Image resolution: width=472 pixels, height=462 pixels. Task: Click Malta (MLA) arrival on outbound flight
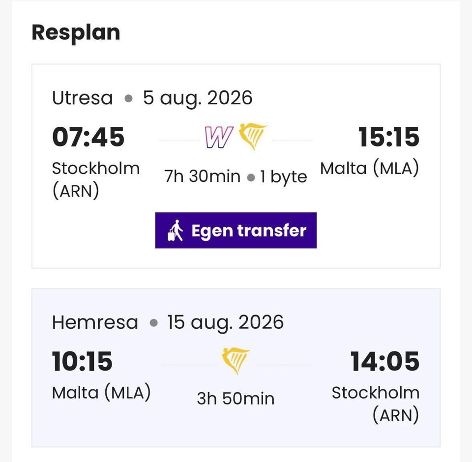[x=370, y=168]
